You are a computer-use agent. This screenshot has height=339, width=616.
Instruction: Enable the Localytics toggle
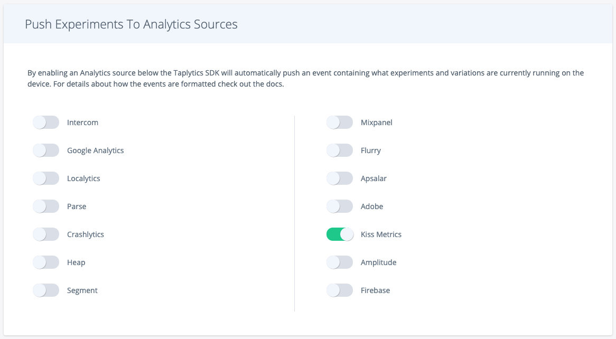point(46,178)
